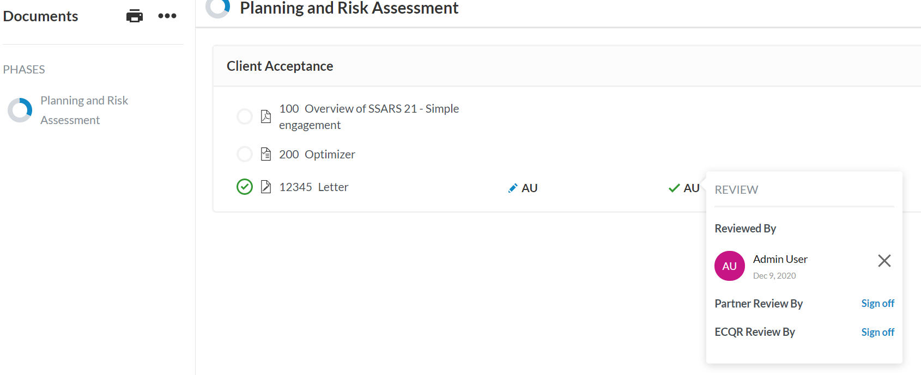Open the three-dots more options menu
This screenshot has width=921, height=375.
tap(167, 16)
